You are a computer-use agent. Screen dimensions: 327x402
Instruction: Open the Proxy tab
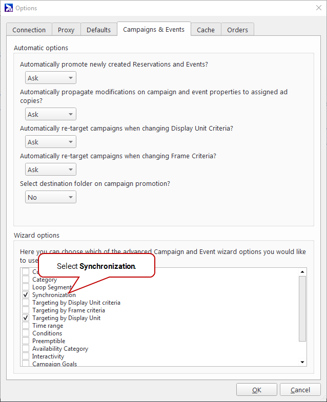coord(66,30)
